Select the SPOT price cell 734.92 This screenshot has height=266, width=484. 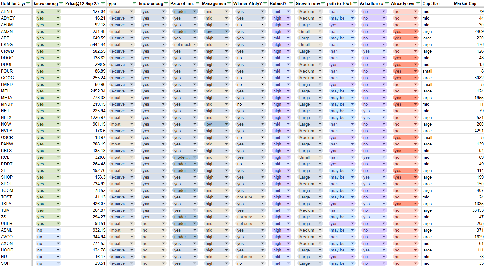[x=85, y=184]
